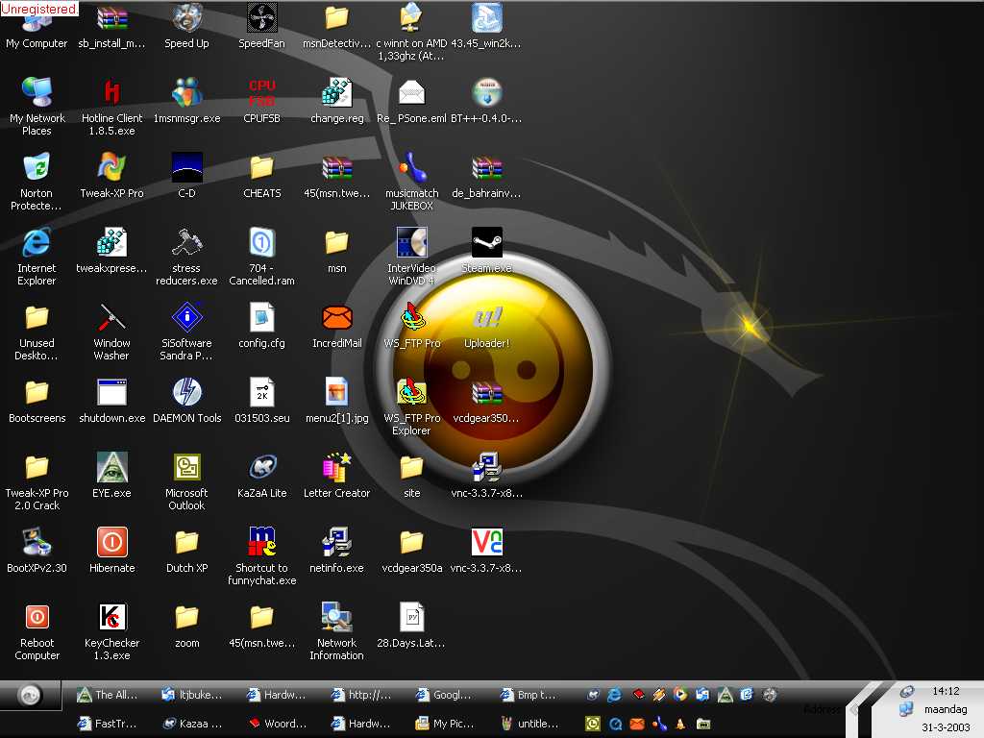Open the Re_ PSone.eml mail file
984x738 pixels.
pyautogui.click(x=411, y=93)
